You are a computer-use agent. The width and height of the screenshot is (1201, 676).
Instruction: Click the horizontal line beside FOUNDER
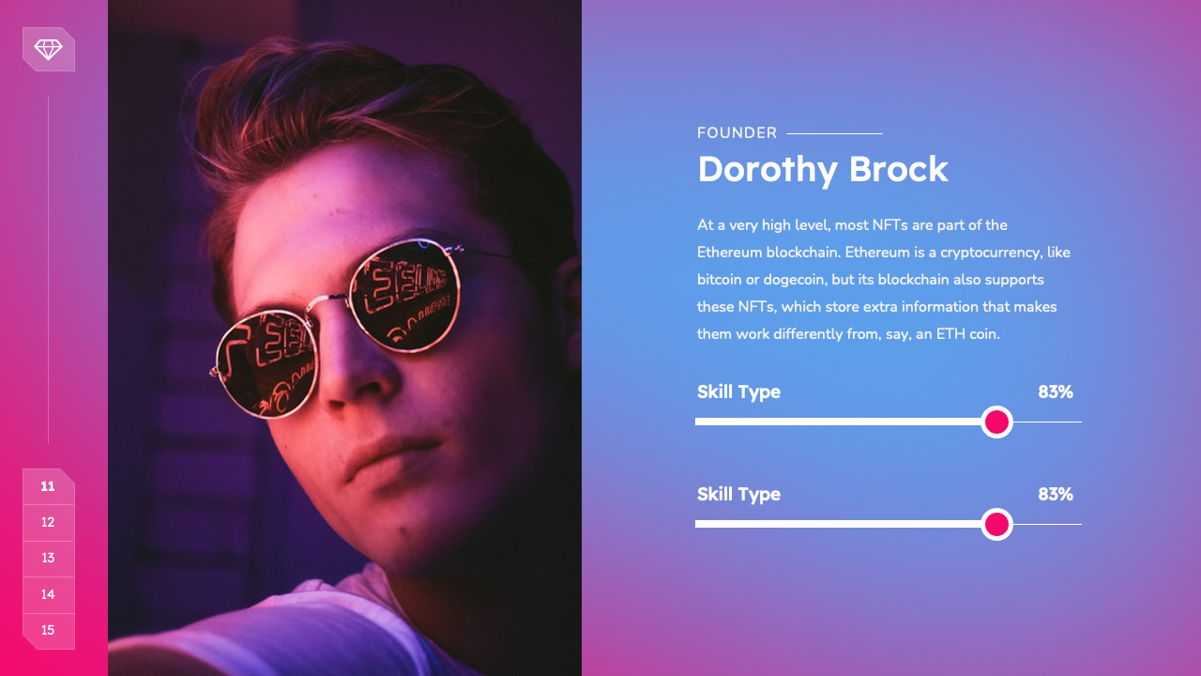[834, 133]
